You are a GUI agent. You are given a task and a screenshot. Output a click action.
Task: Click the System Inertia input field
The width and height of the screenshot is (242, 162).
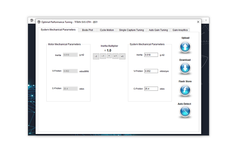(151, 55)
